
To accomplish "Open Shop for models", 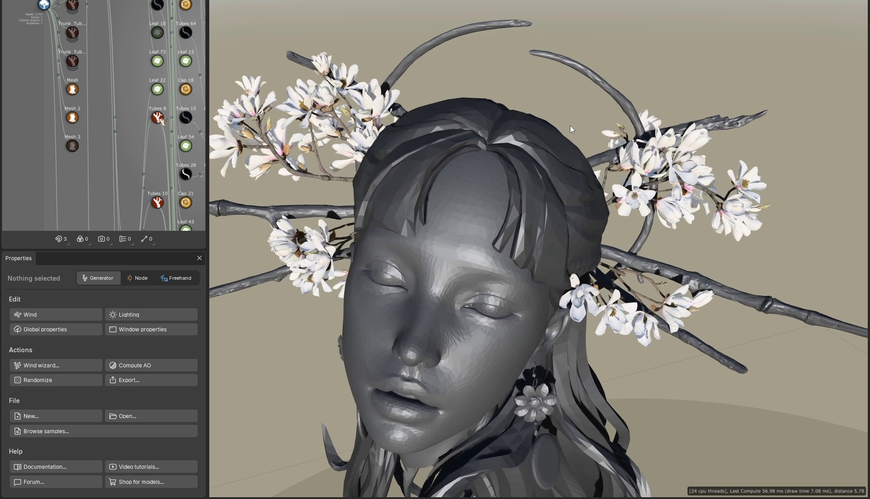I will pyautogui.click(x=151, y=482).
